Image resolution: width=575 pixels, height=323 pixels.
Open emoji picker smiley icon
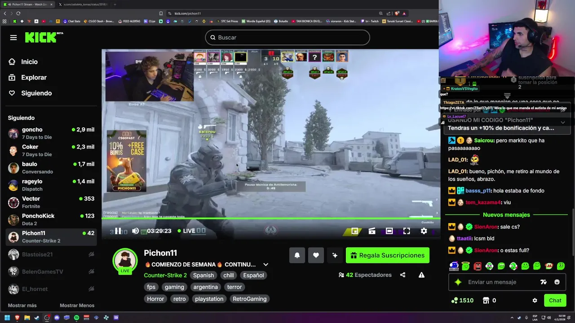[557, 282]
